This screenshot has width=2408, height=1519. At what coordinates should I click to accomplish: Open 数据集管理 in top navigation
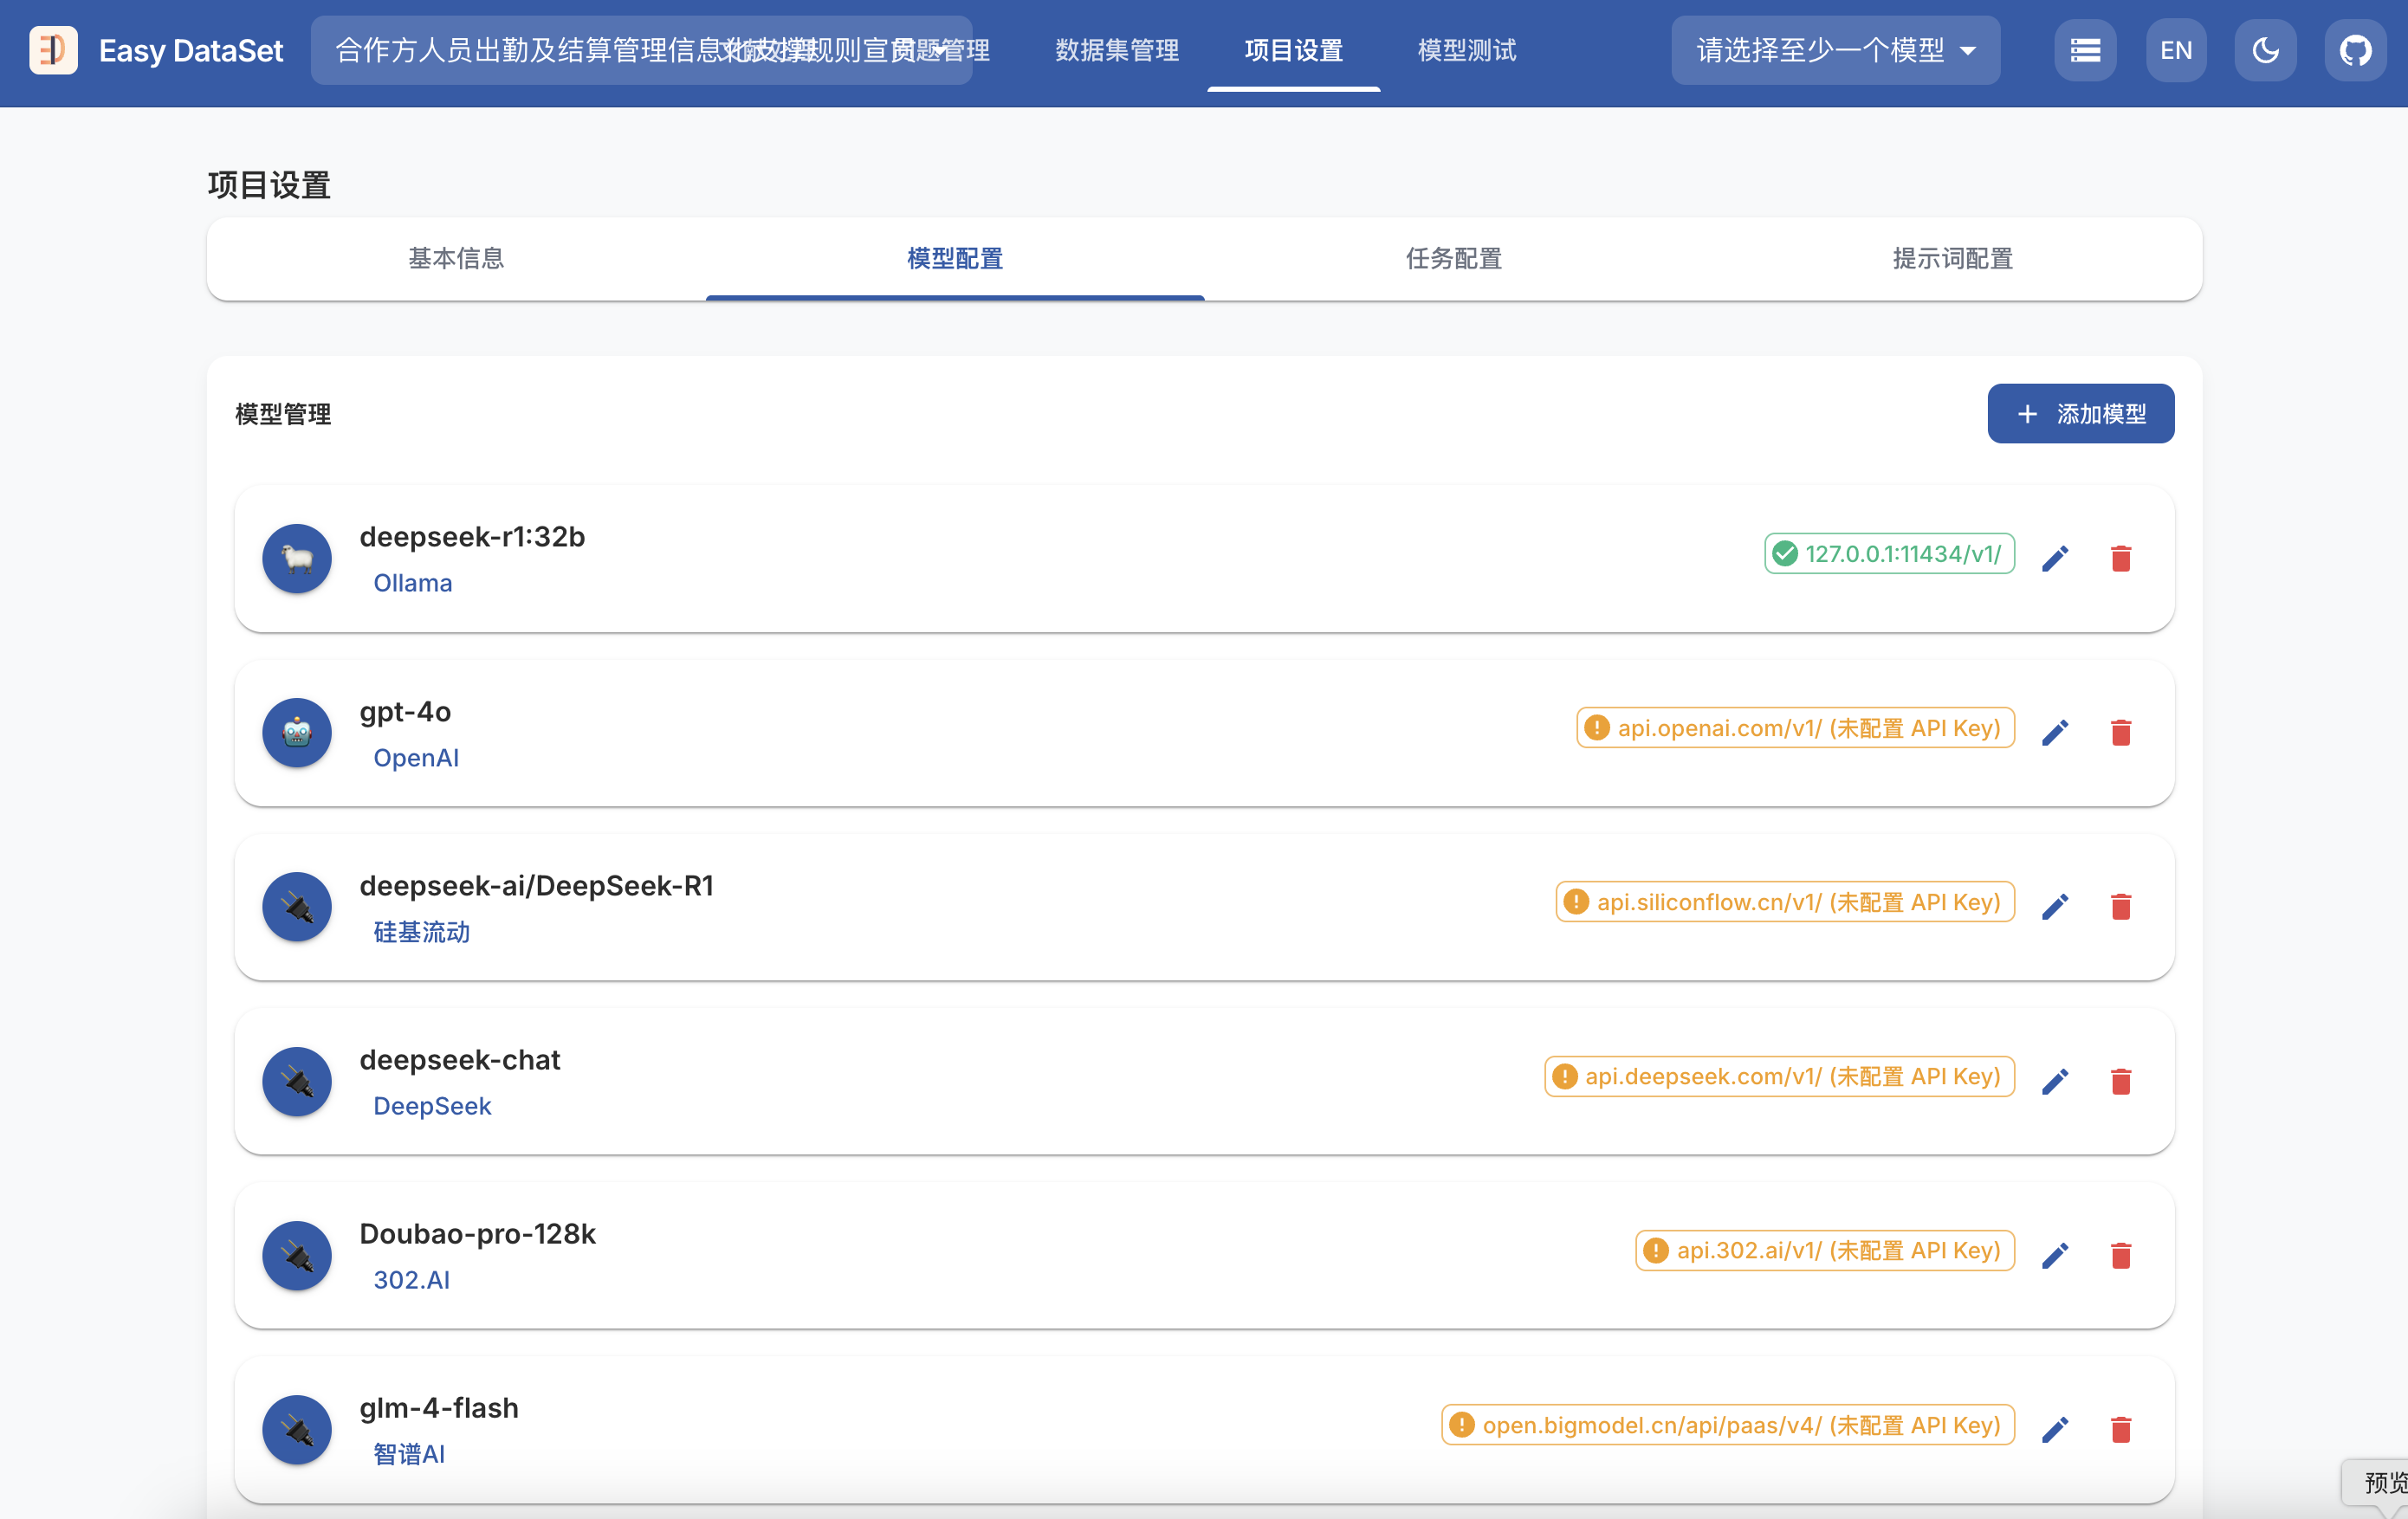[1117, 50]
